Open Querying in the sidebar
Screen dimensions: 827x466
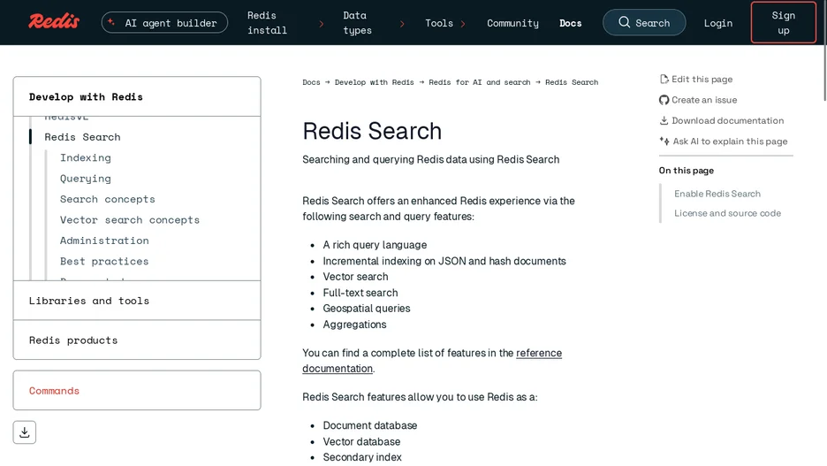tap(86, 179)
